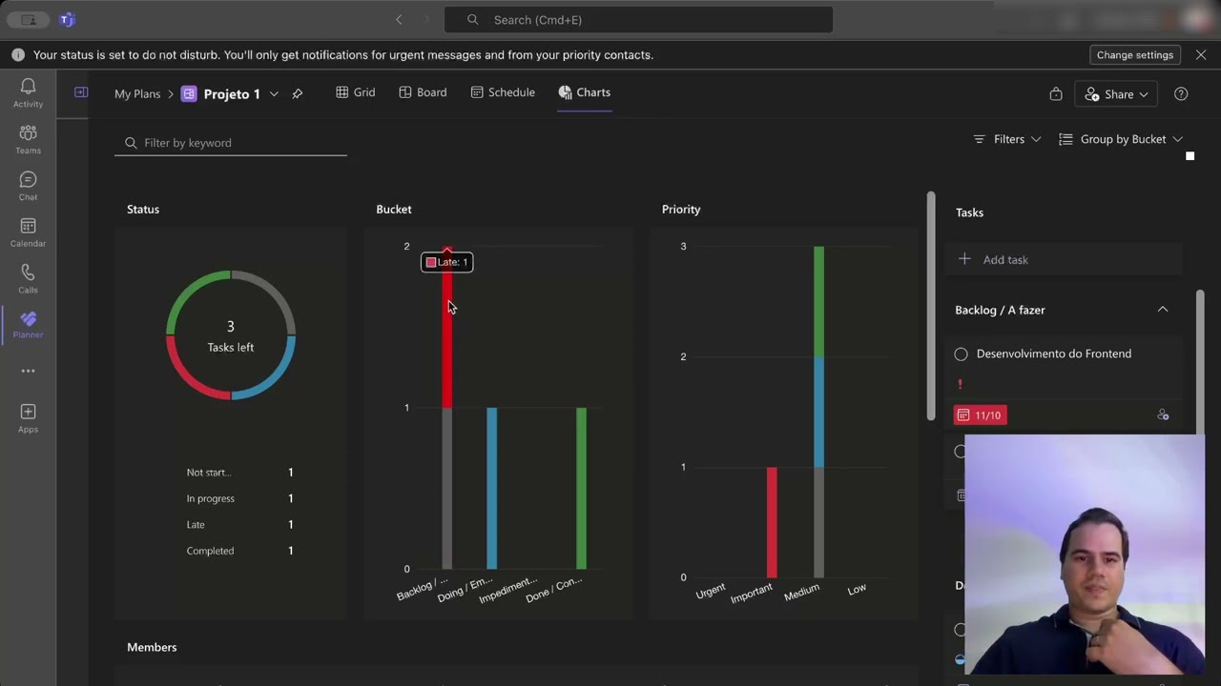Click the assign user icon on Frontend task
The height and width of the screenshot is (686, 1221).
point(1163,415)
